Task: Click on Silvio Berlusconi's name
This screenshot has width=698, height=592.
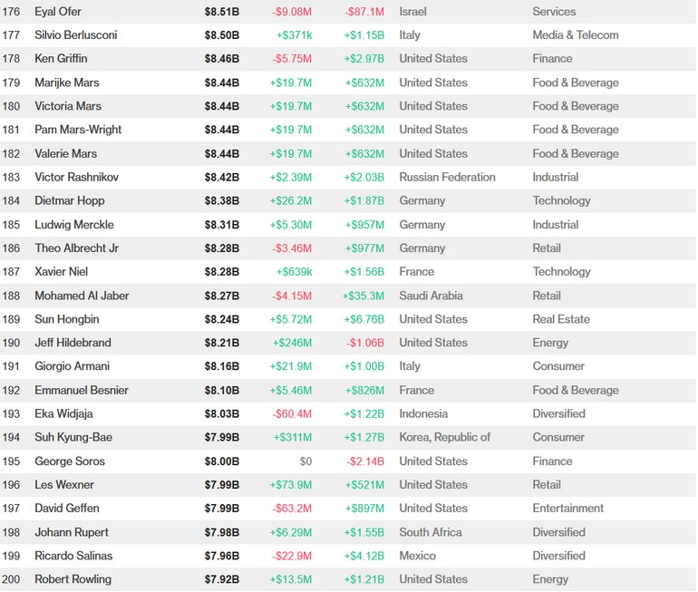Action: click(x=76, y=35)
